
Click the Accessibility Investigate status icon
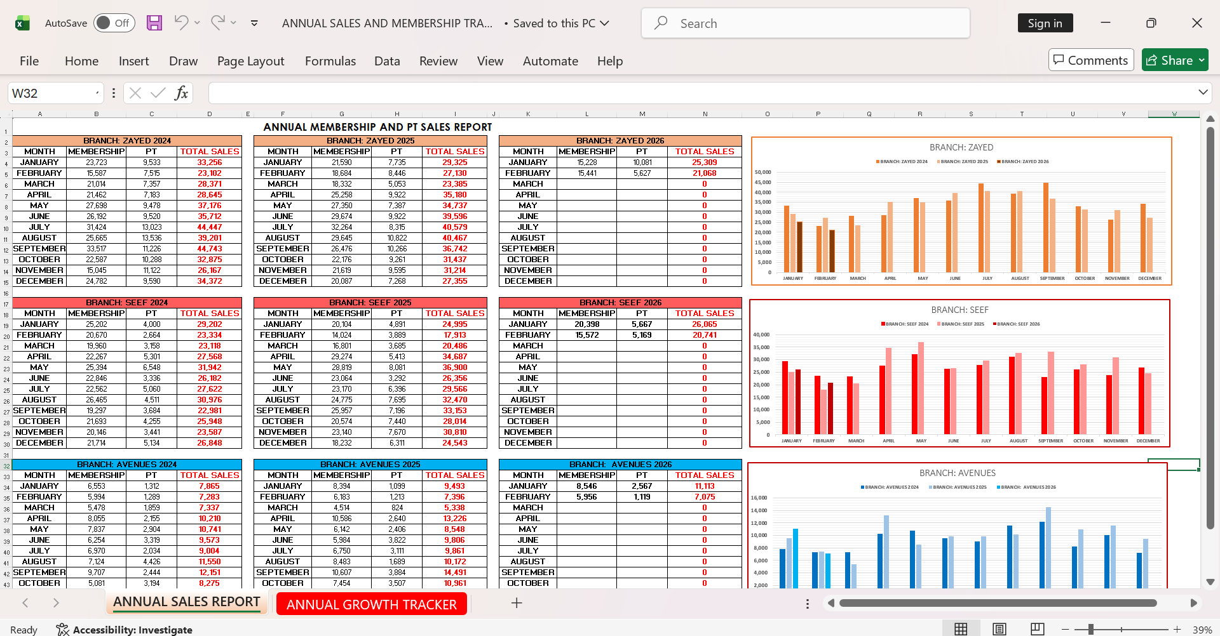[x=62, y=629]
